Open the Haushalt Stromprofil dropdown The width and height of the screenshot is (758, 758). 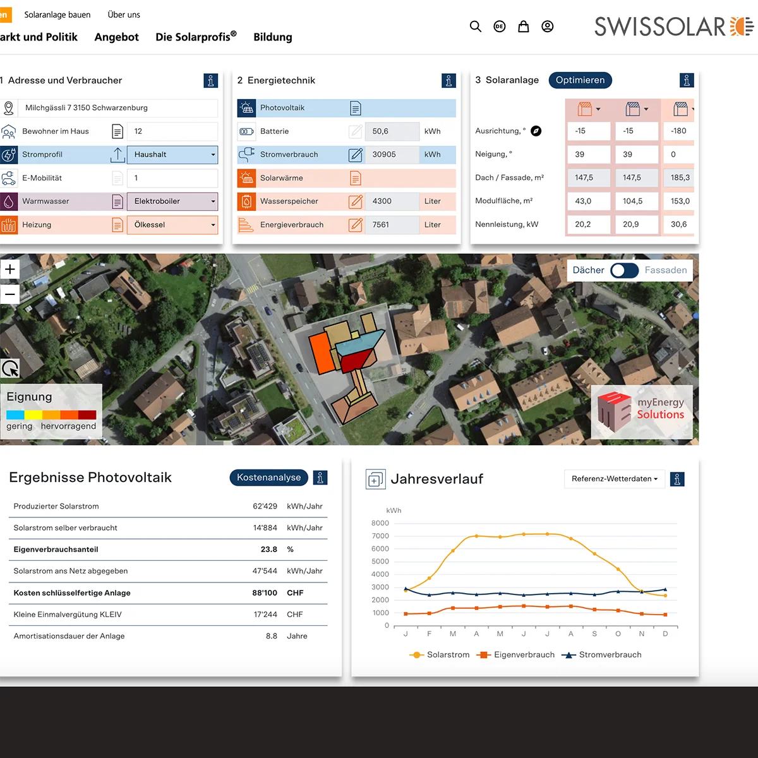coord(172,155)
